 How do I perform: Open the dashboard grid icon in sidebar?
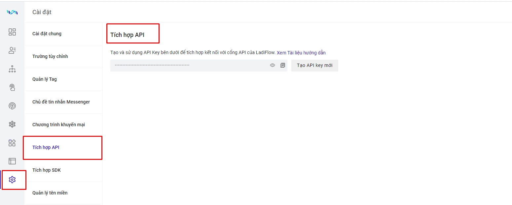(12, 32)
